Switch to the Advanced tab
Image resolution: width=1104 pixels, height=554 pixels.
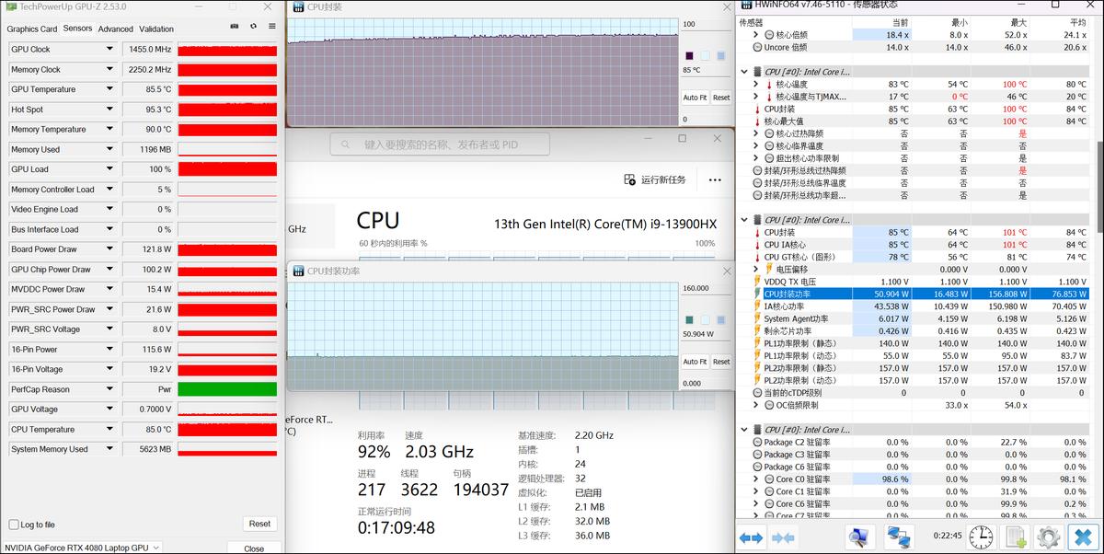(116, 29)
